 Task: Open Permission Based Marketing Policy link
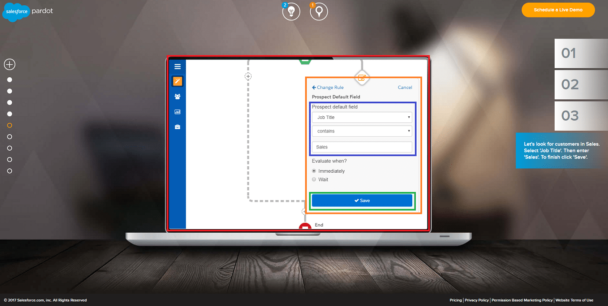(522, 300)
